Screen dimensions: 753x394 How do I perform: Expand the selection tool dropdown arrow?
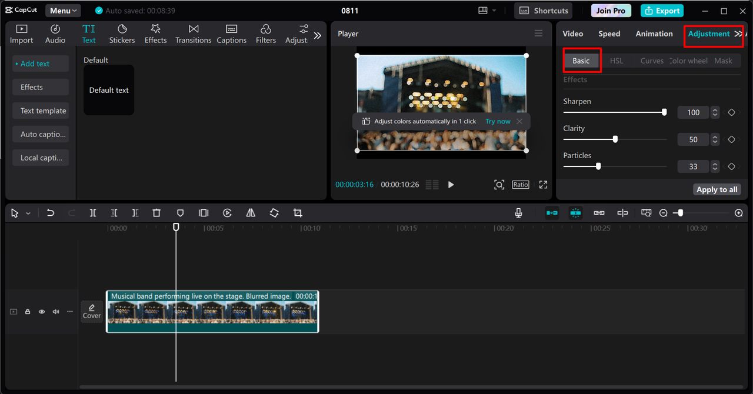[28, 213]
